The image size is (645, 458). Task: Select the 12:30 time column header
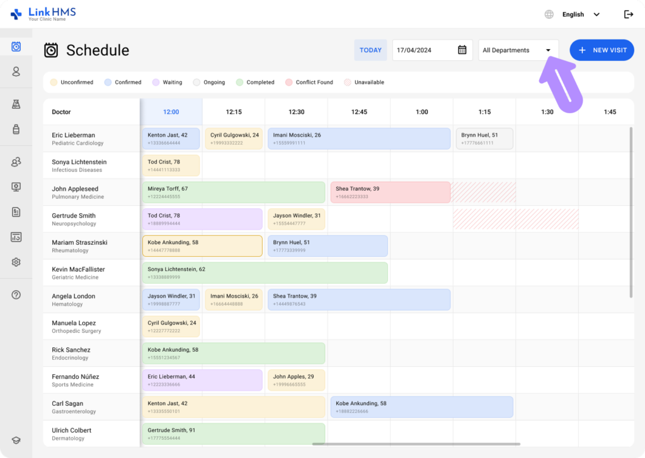tap(296, 112)
